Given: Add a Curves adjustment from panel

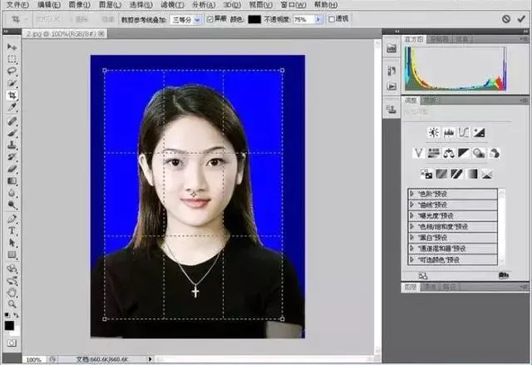Looking at the screenshot, I should (464, 132).
